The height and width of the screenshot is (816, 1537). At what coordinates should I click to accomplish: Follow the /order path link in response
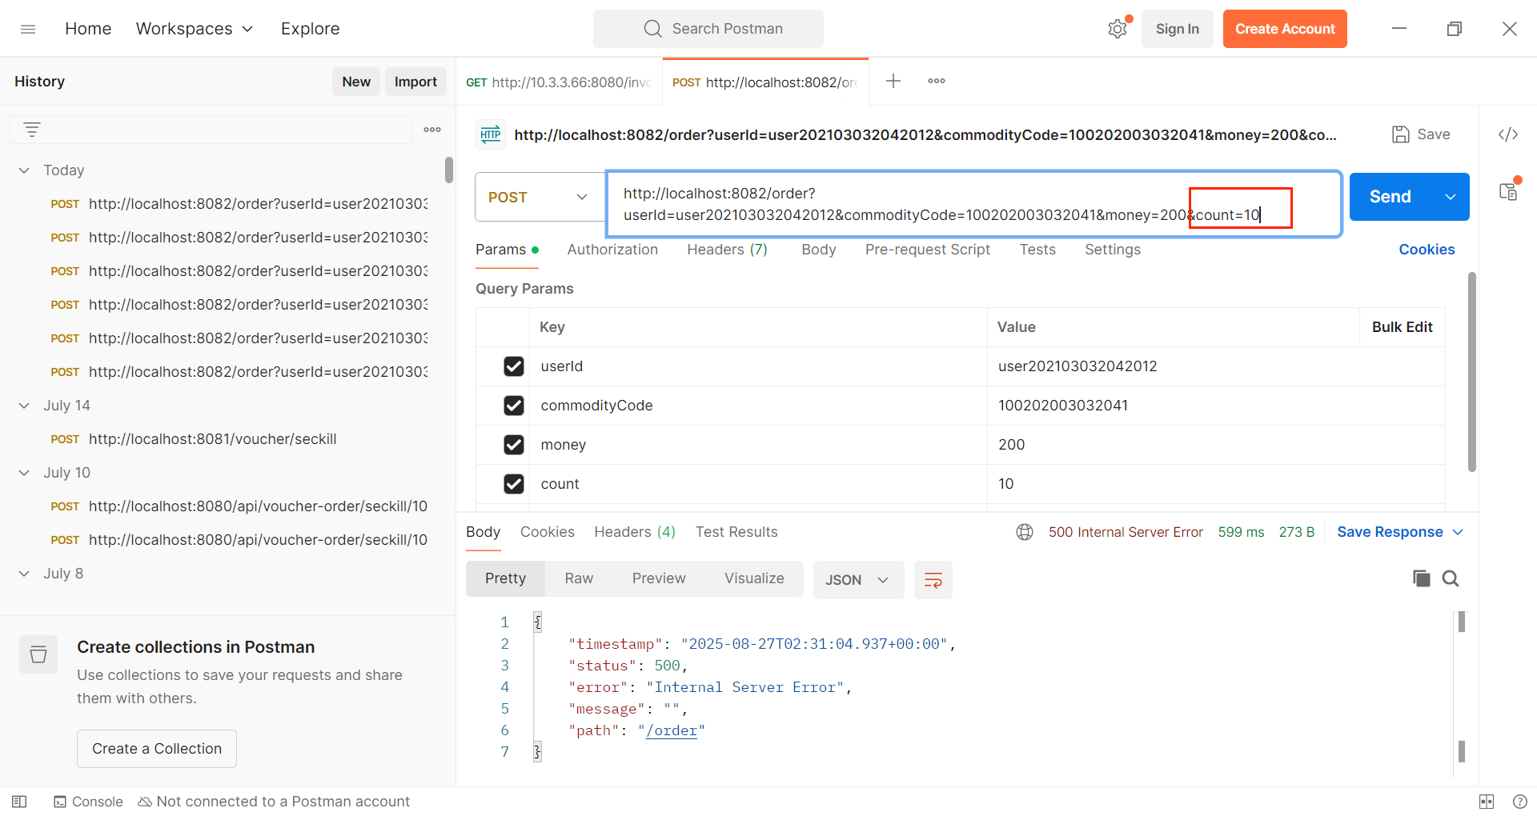(672, 730)
